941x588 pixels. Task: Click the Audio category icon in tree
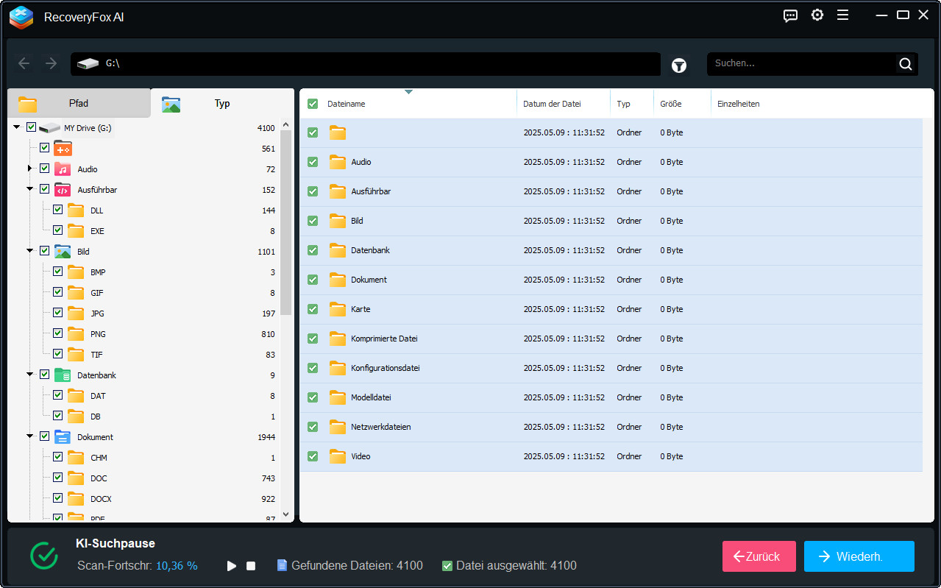[x=63, y=169]
